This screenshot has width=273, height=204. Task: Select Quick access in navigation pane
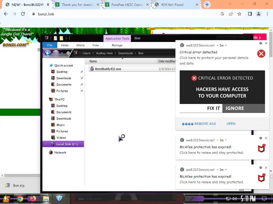click(x=63, y=65)
